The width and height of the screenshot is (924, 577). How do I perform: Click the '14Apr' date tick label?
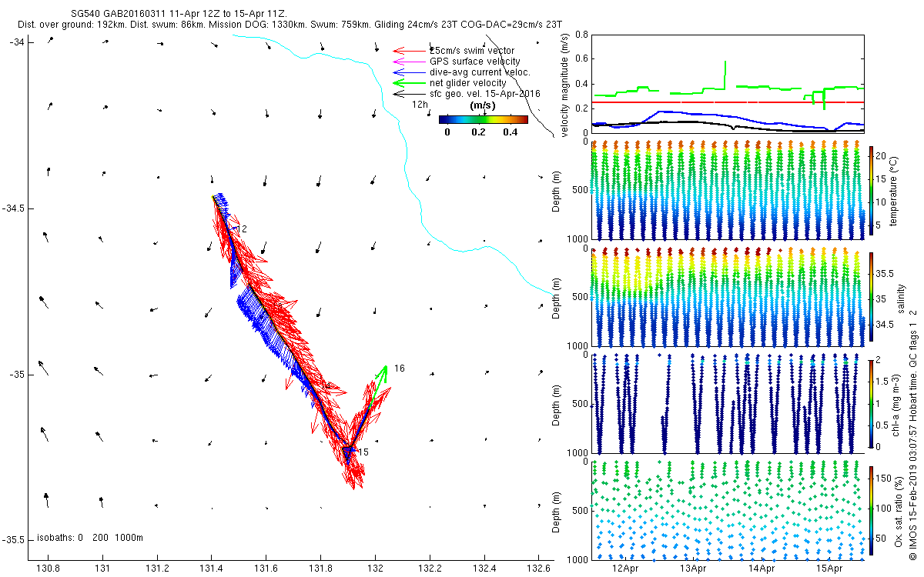point(761,568)
